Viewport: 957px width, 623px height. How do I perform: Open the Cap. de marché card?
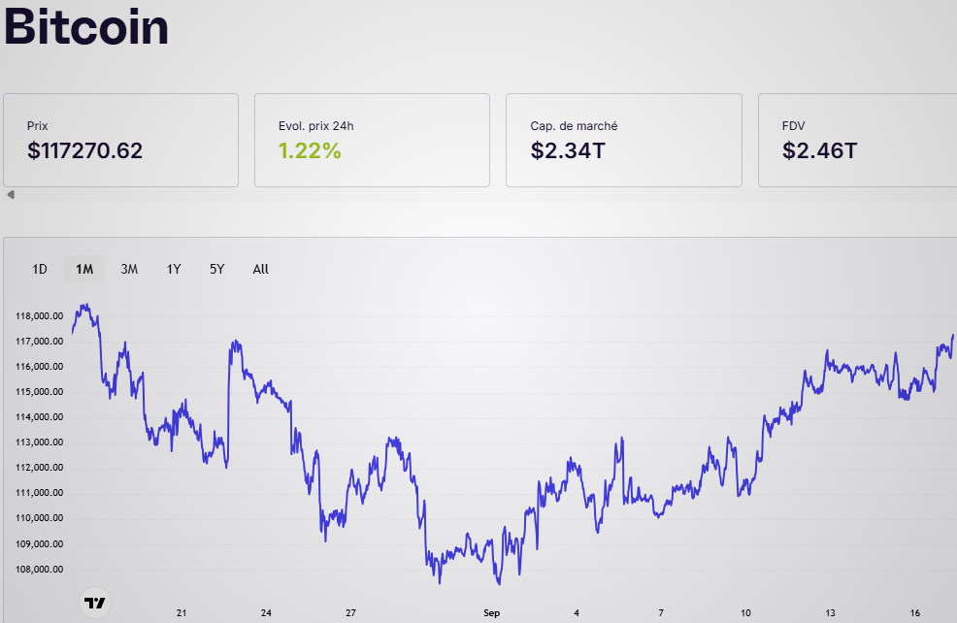coord(623,140)
